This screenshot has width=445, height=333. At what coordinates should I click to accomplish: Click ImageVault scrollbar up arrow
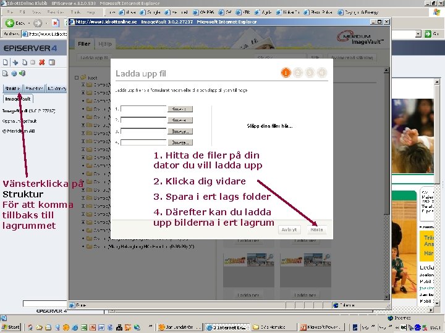pyautogui.click(x=386, y=70)
